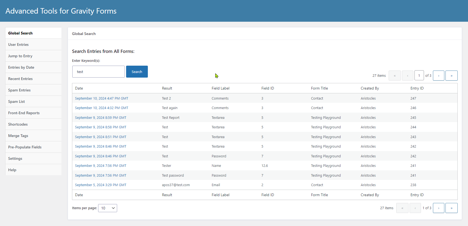
Task: Select the Spam List menu item
Action: tap(17, 101)
